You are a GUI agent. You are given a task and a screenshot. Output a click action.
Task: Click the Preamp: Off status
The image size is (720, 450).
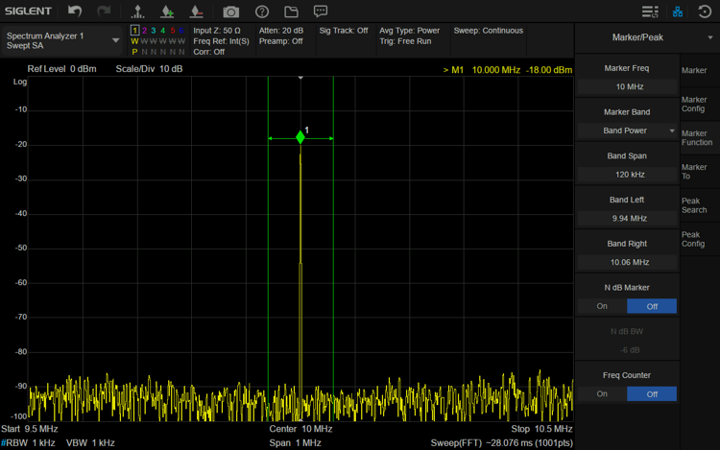tap(281, 41)
